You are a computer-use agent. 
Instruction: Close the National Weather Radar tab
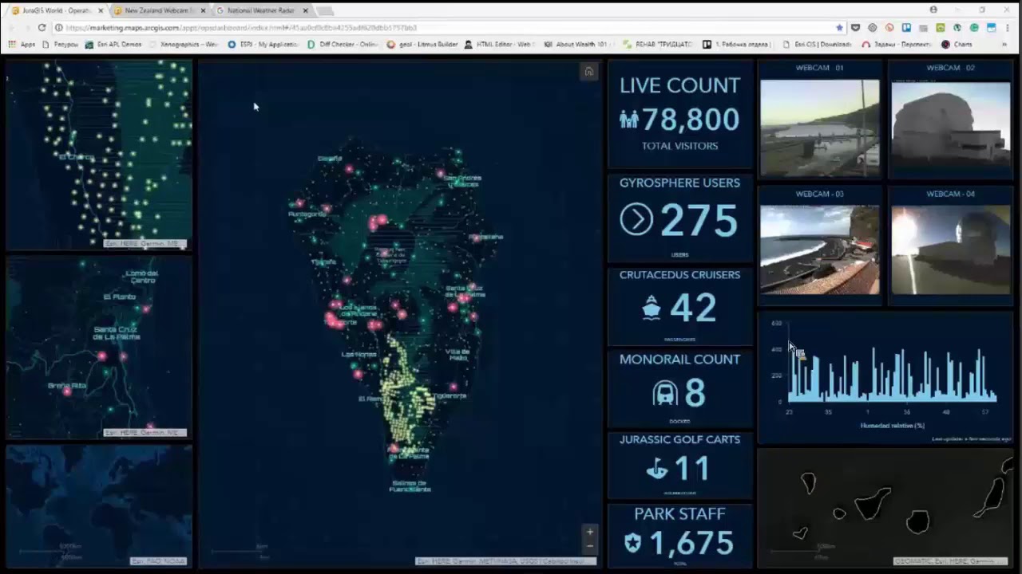tap(305, 10)
